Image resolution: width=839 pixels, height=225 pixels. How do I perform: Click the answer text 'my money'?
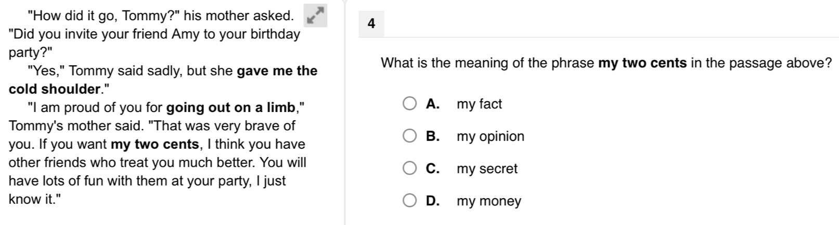coord(489,201)
